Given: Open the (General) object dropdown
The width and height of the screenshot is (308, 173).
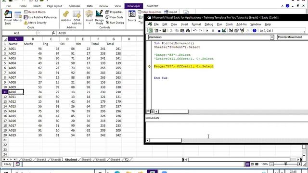Looking at the screenshot, I should (272, 37).
